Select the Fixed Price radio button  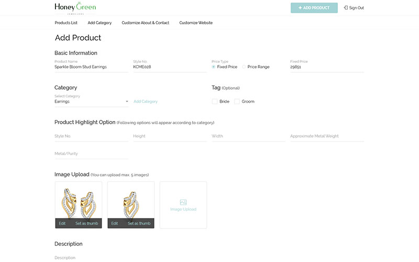(x=214, y=67)
